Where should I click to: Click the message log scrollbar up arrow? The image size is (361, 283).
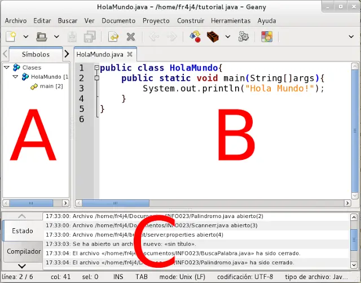click(354, 217)
